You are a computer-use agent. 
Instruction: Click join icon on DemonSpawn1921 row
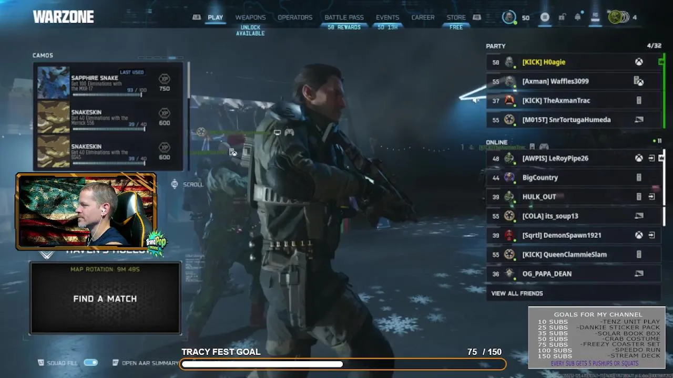point(651,235)
